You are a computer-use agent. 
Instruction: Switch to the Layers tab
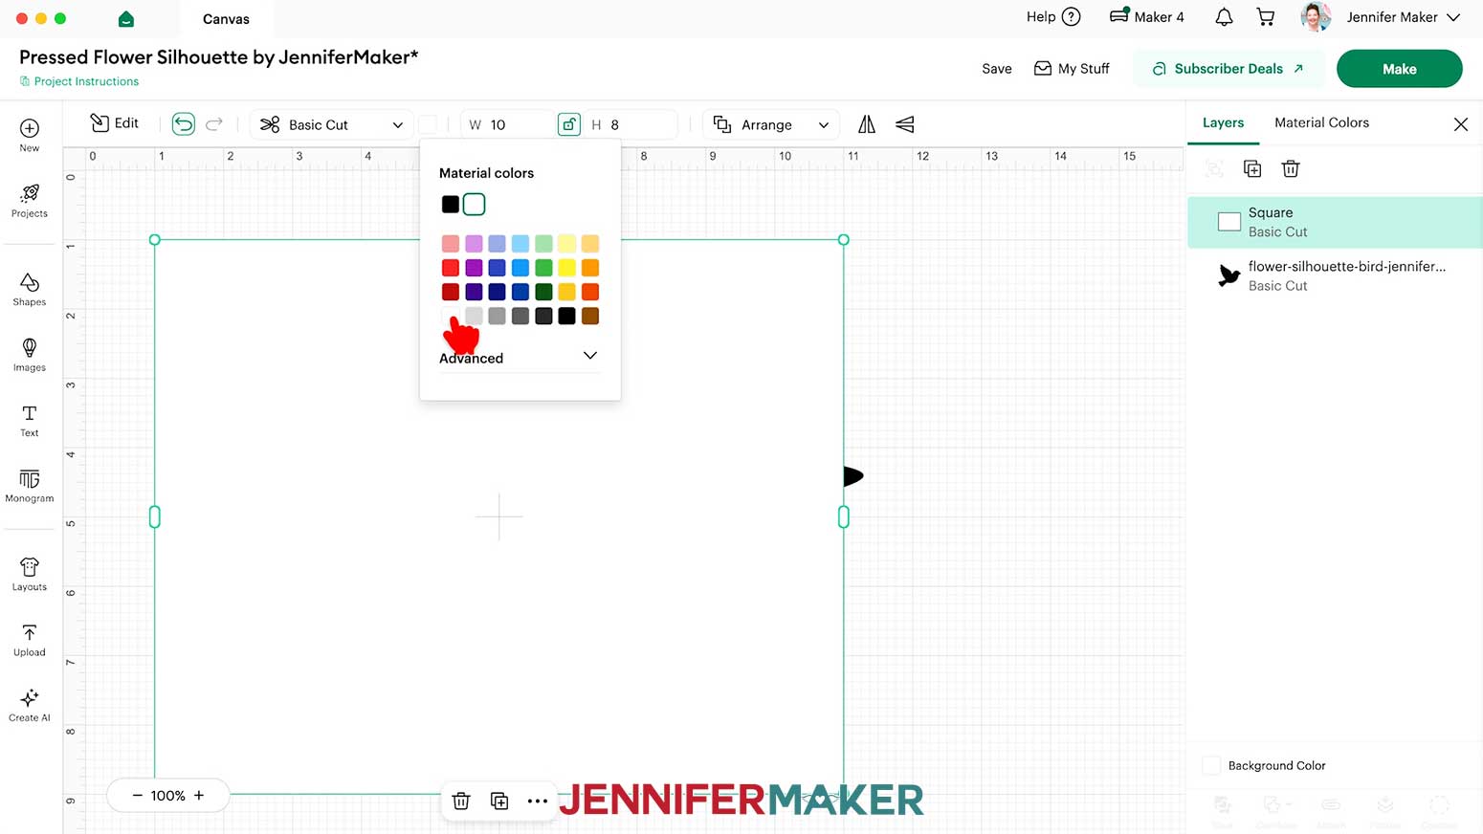coord(1223,122)
